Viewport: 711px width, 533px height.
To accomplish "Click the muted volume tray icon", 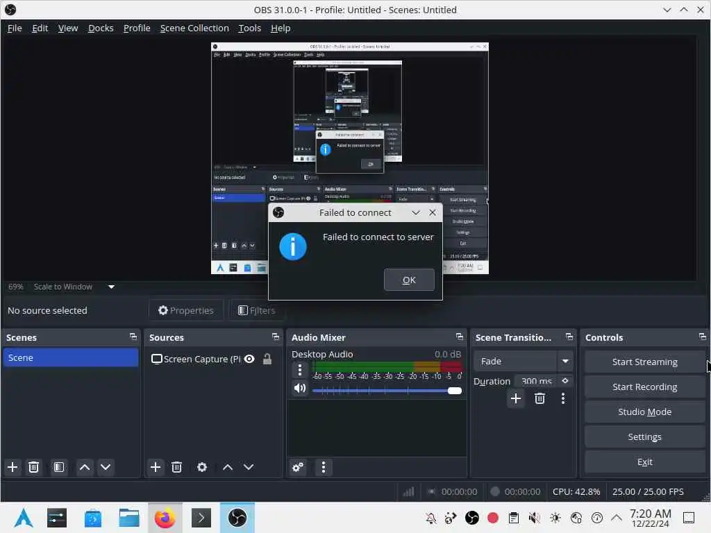I will click(x=534, y=518).
